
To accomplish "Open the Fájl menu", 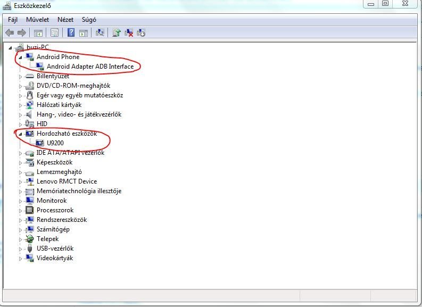I will coord(13,20).
